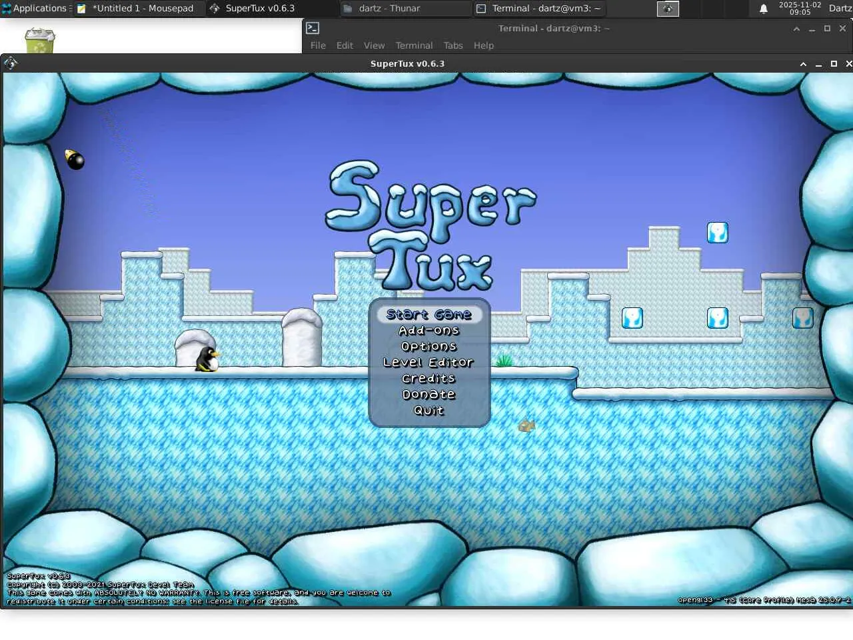Image resolution: width=853 pixels, height=640 pixels.
Task: Click the snow-capped ice pillar right of Tux
Action: click(302, 337)
